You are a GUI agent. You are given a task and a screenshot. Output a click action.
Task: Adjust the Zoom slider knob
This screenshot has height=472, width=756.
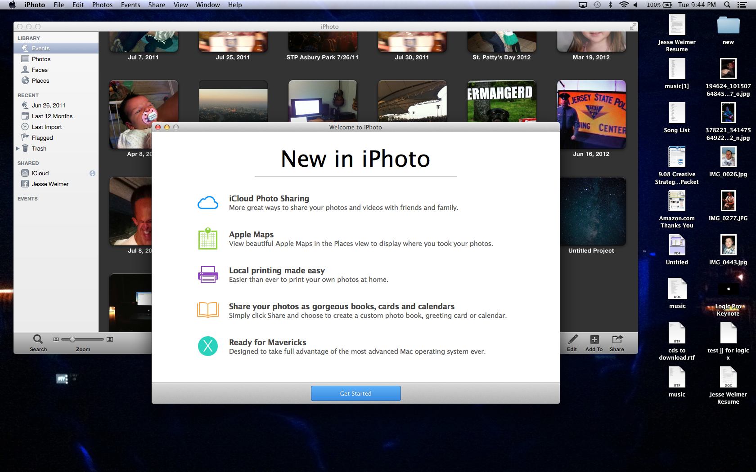[72, 339]
